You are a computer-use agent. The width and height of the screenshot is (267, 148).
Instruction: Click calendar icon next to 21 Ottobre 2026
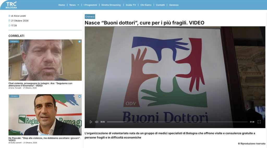click(9, 21)
